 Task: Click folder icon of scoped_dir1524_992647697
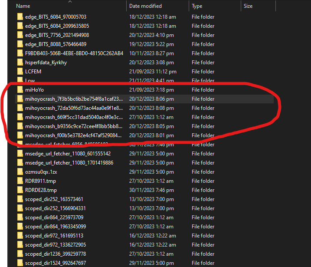coord(20,263)
